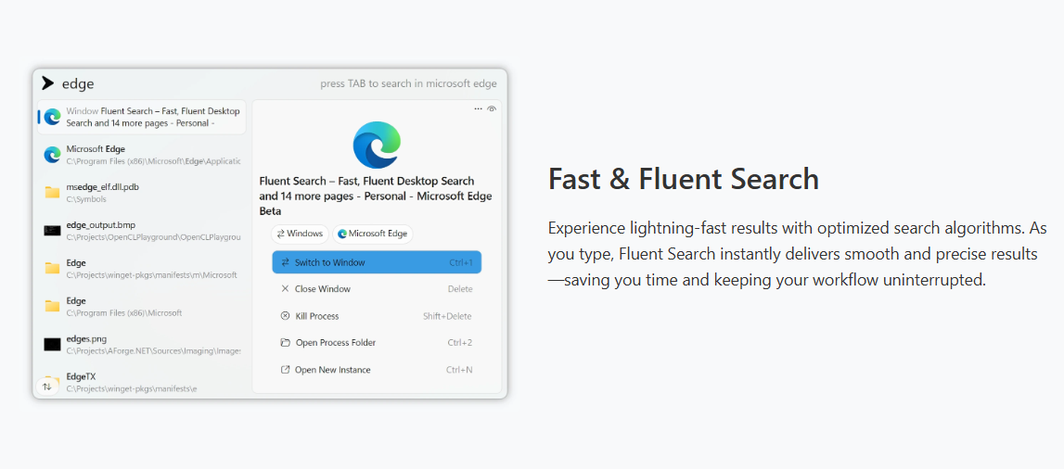Select the Microsoft Edge application result
This screenshot has width=1064, height=469.
tap(141, 155)
